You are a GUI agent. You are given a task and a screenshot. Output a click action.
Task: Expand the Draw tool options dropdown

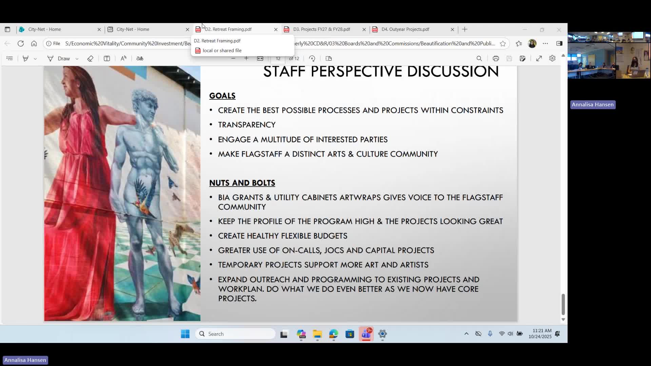point(77,58)
